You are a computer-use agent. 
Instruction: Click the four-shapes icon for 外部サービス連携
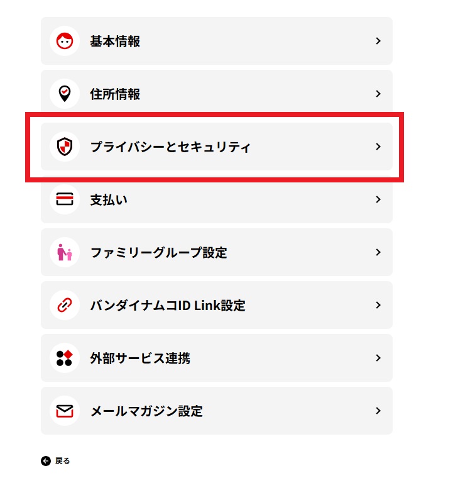tap(65, 358)
